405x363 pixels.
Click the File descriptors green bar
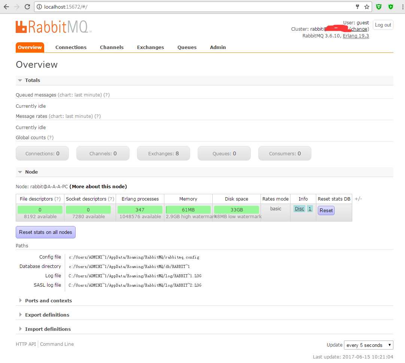pyautogui.click(x=40, y=210)
